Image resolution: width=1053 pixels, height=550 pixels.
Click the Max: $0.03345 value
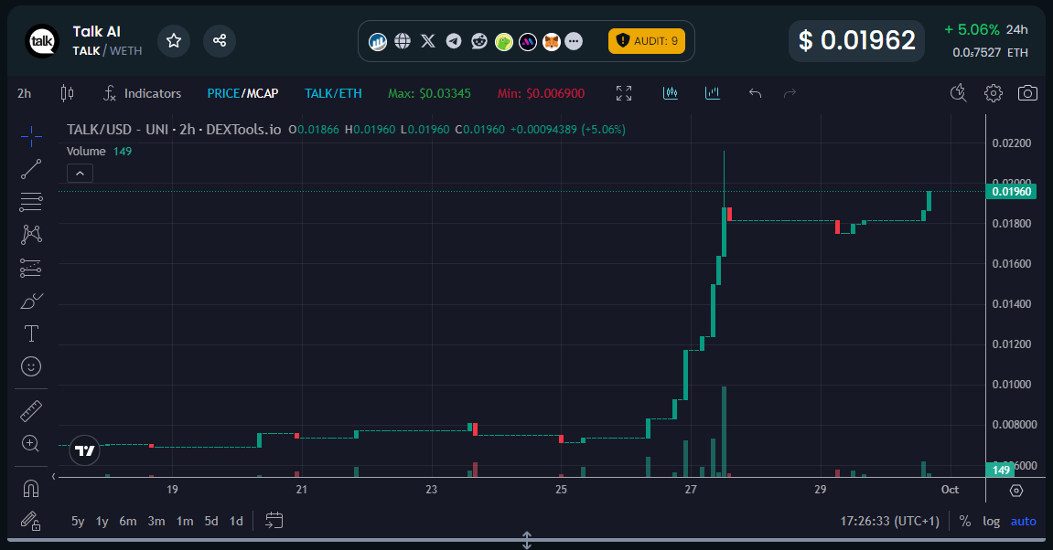tap(429, 93)
